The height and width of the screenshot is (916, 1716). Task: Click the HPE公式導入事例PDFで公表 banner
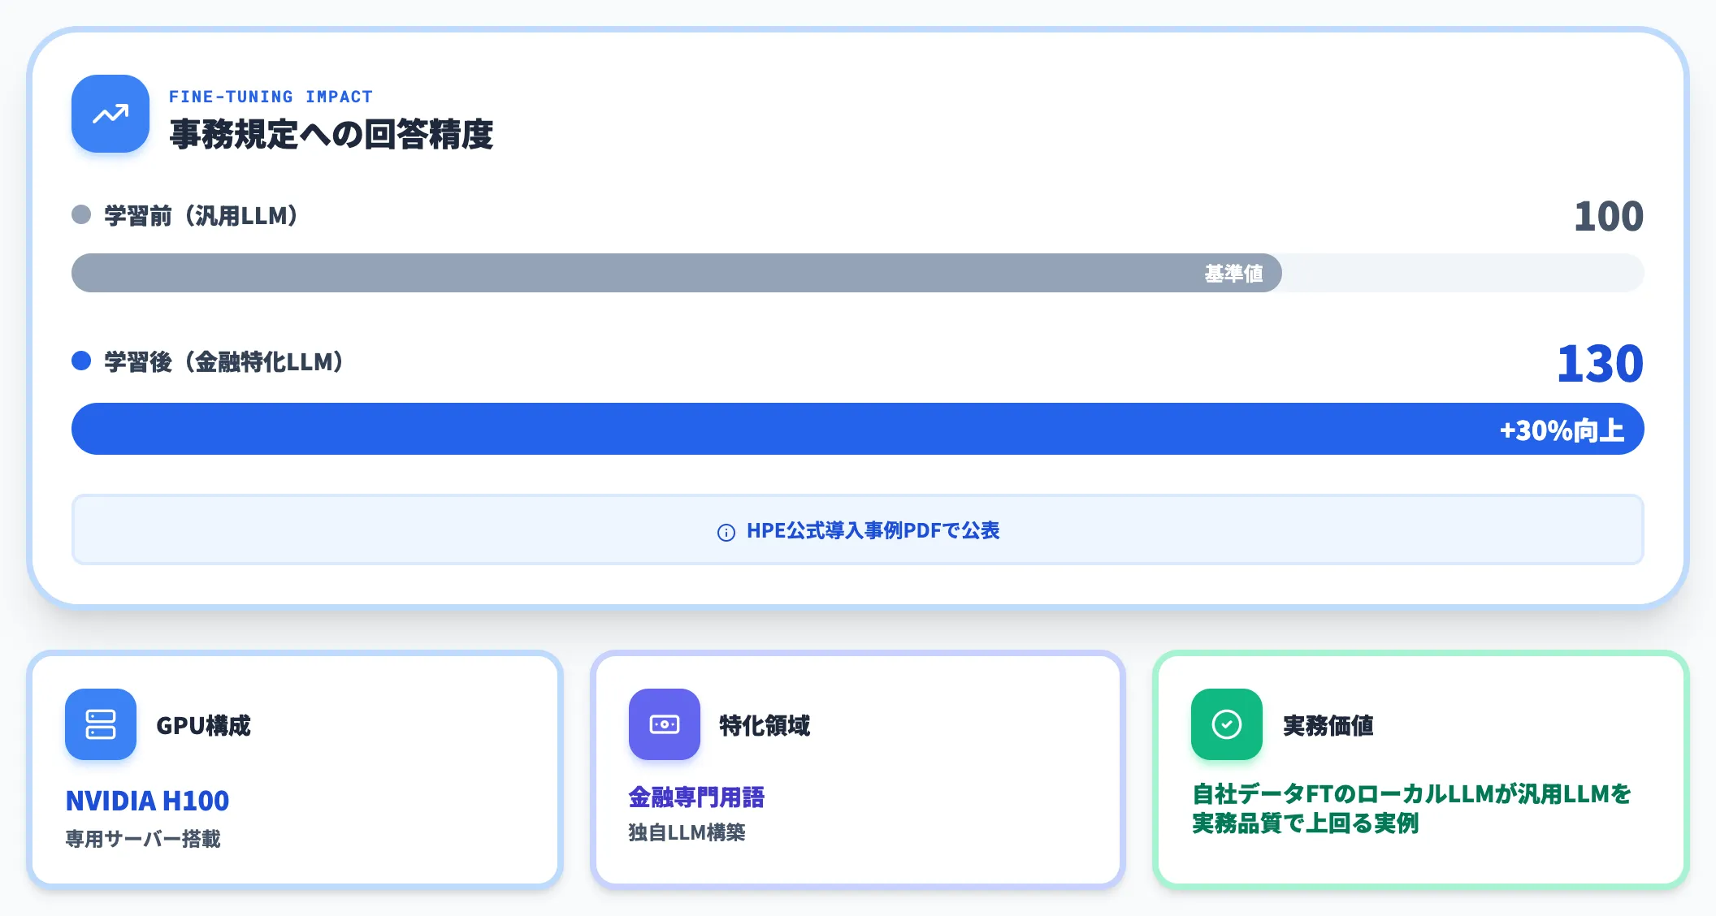point(858,529)
